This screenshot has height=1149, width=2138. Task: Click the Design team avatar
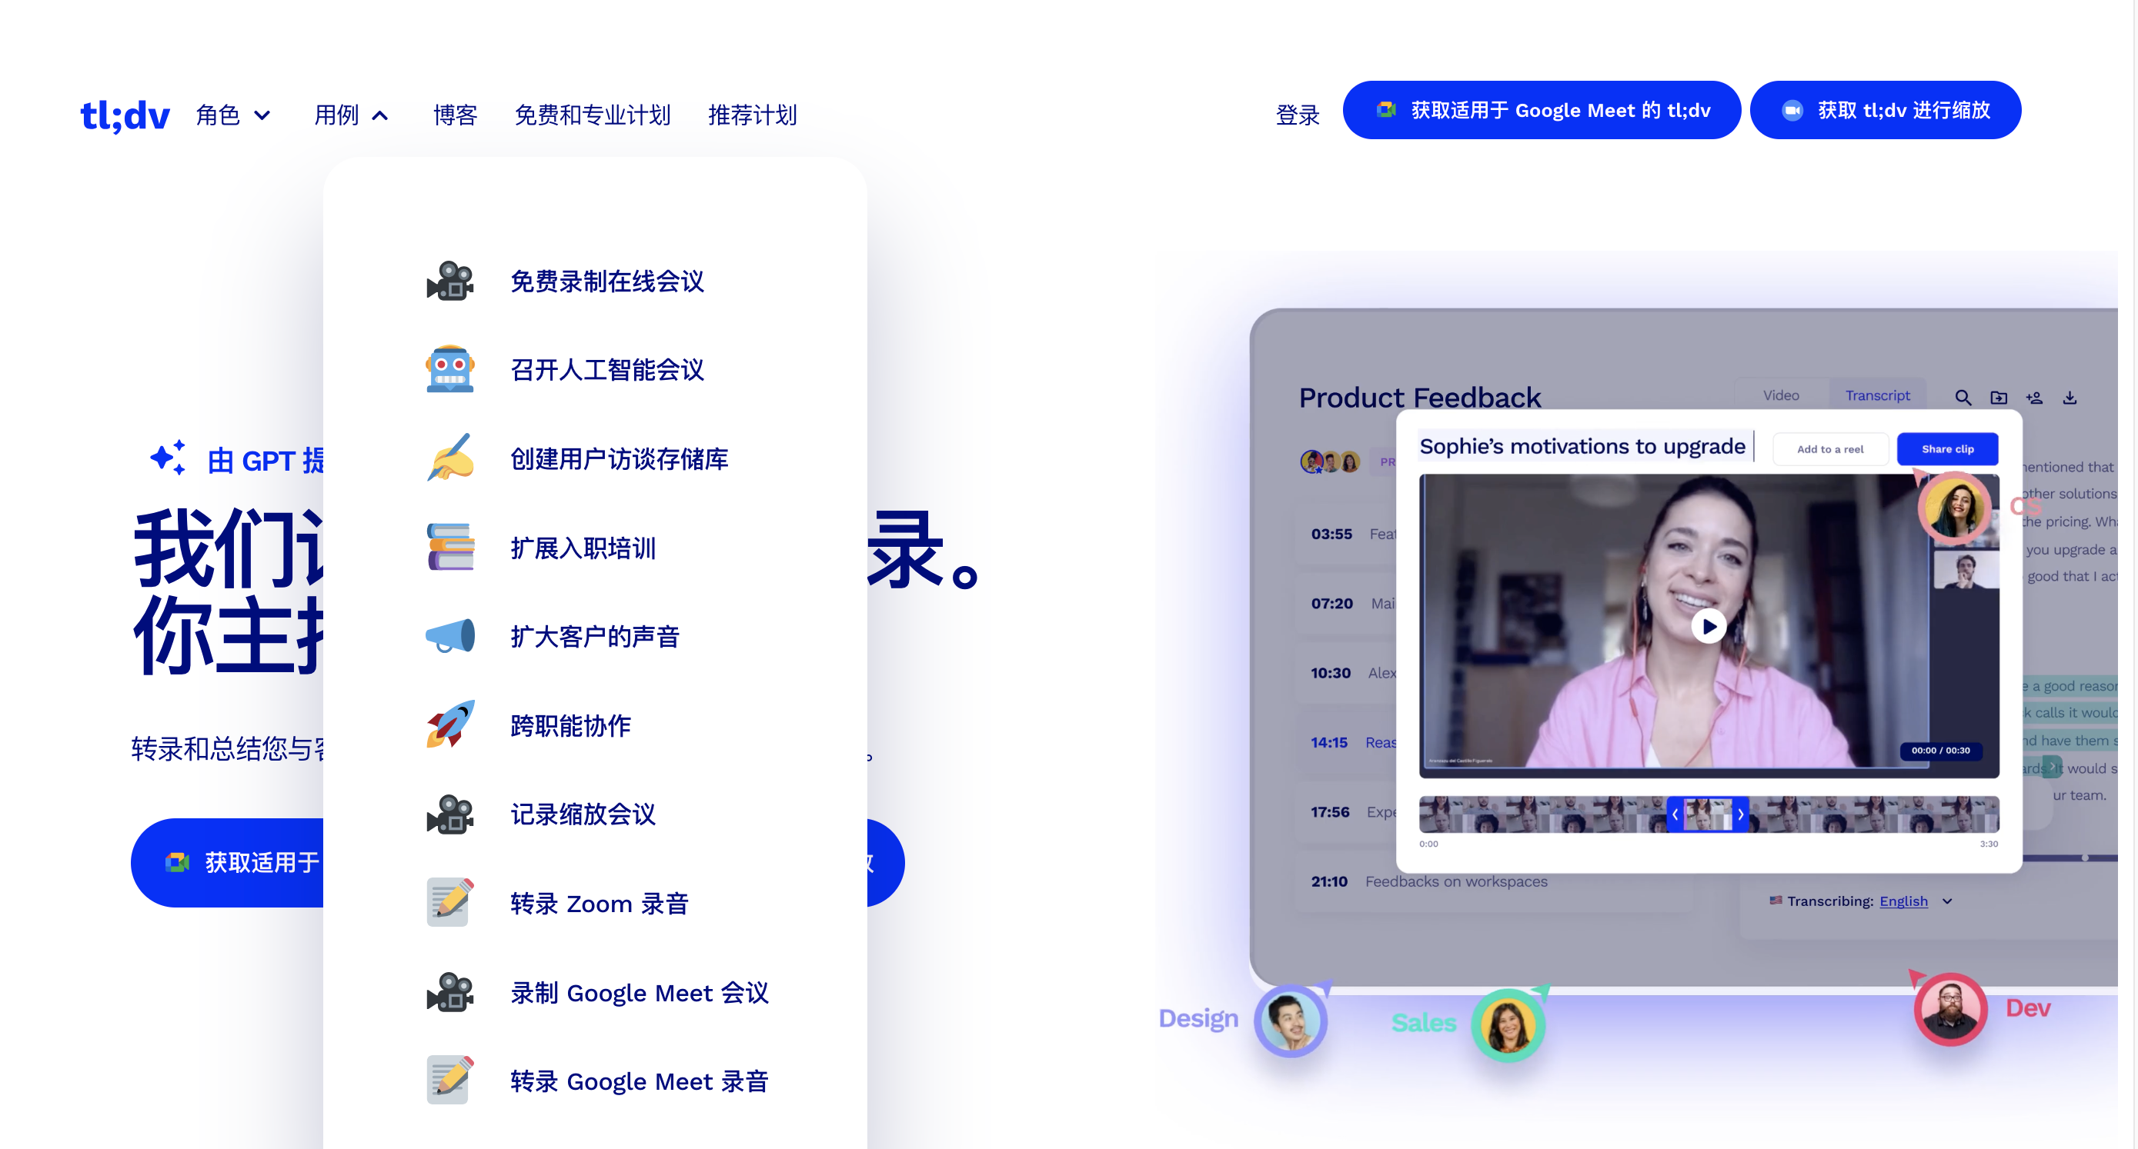click(1291, 1021)
